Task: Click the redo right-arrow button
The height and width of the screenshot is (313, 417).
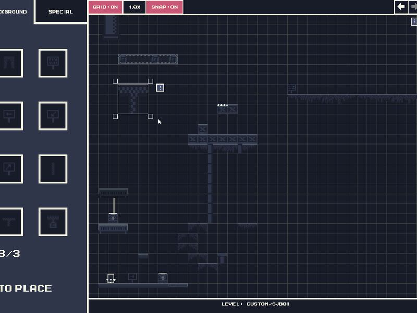Action: click(x=413, y=6)
